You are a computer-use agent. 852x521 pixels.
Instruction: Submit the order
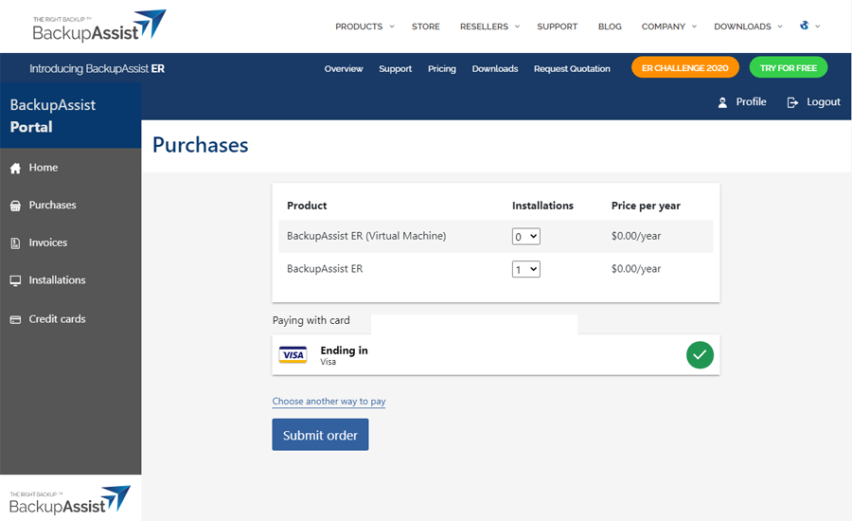(320, 435)
